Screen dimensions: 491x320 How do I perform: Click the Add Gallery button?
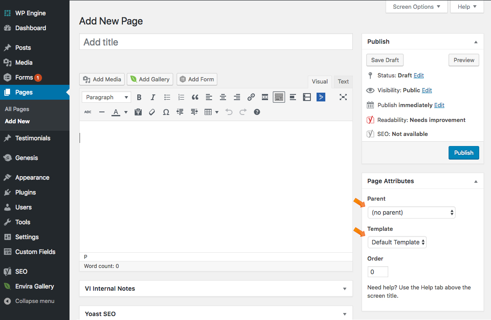click(x=150, y=79)
